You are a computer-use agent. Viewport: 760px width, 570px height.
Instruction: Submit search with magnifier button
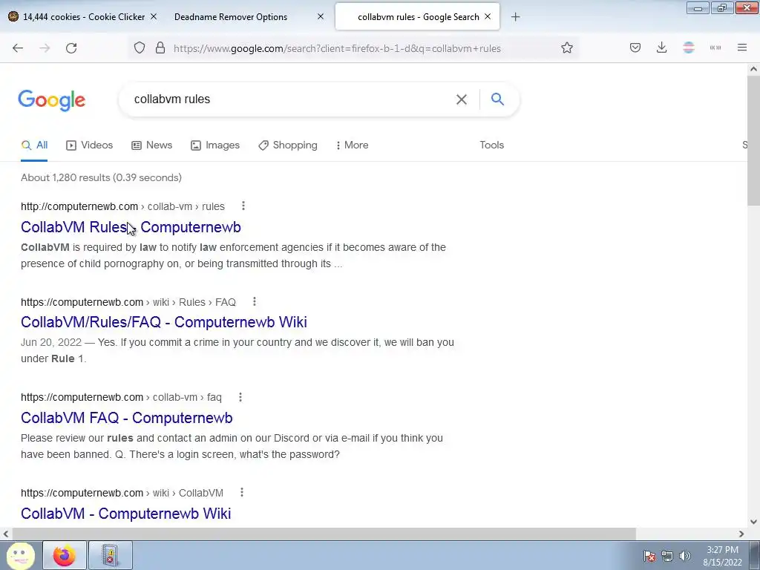coord(498,99)
